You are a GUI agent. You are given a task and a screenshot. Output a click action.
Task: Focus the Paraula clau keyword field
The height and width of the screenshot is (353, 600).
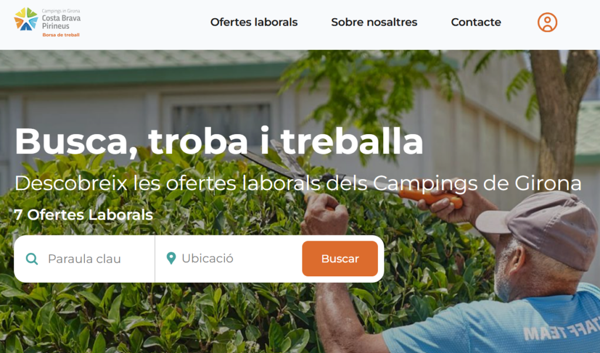pyautogui.click(x=84, y=259)
